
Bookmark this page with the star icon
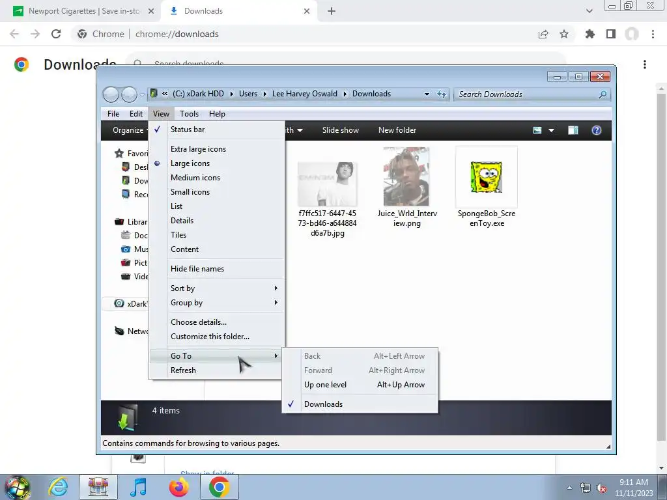click(x=564, y=34)
